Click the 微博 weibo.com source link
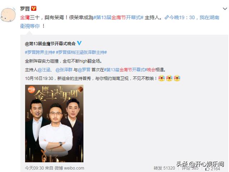Viewport: 229px width, 172px height. [x=69, y=168]
